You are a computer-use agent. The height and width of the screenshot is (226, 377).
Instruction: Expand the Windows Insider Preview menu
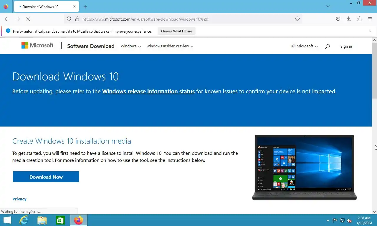pos(170,46)
